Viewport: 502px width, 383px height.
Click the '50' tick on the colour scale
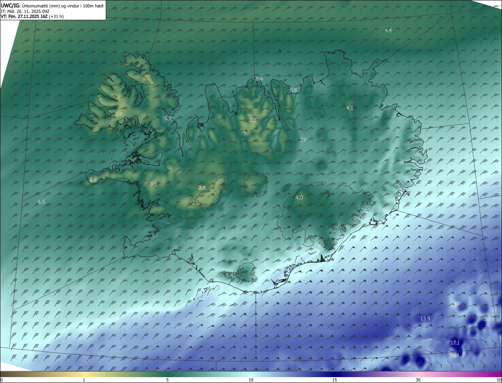[499, 380]
